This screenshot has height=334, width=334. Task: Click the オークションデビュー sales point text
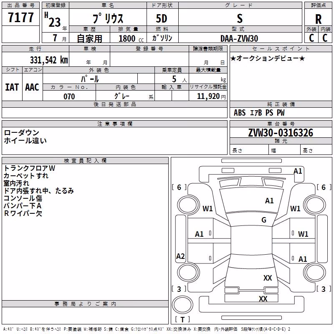coord(268,58)
